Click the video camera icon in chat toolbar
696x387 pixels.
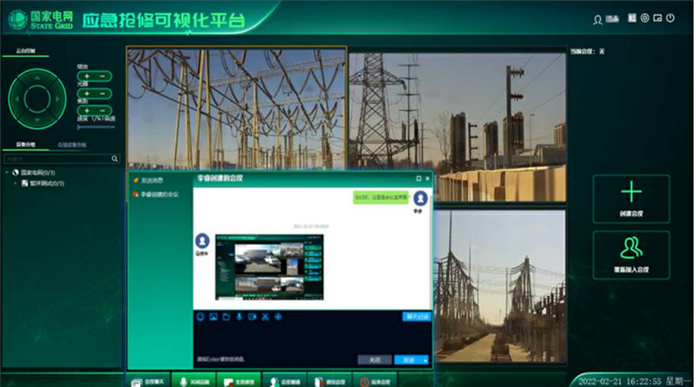(x=252, y=317)
